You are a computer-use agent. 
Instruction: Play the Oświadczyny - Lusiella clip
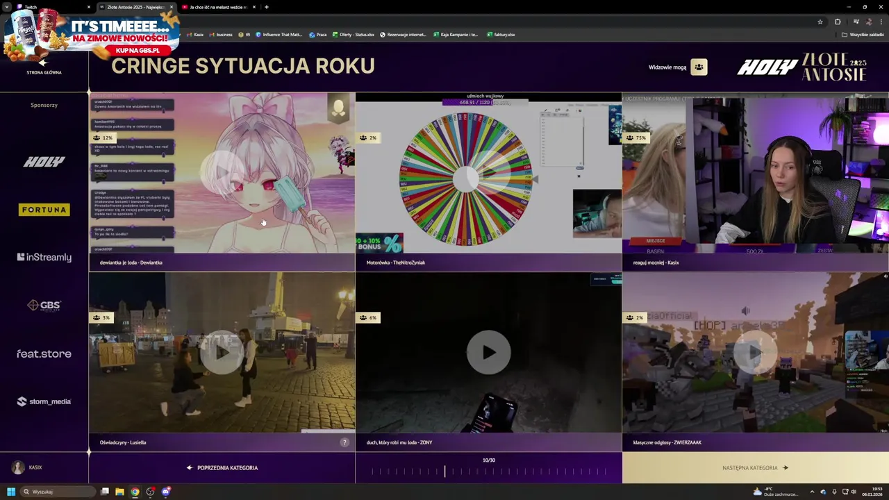point(222,353)
